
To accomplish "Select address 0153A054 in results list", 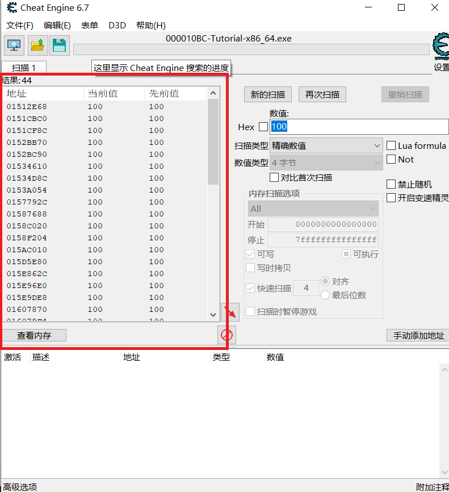I will pyautogui.click(x=27, y=190).
